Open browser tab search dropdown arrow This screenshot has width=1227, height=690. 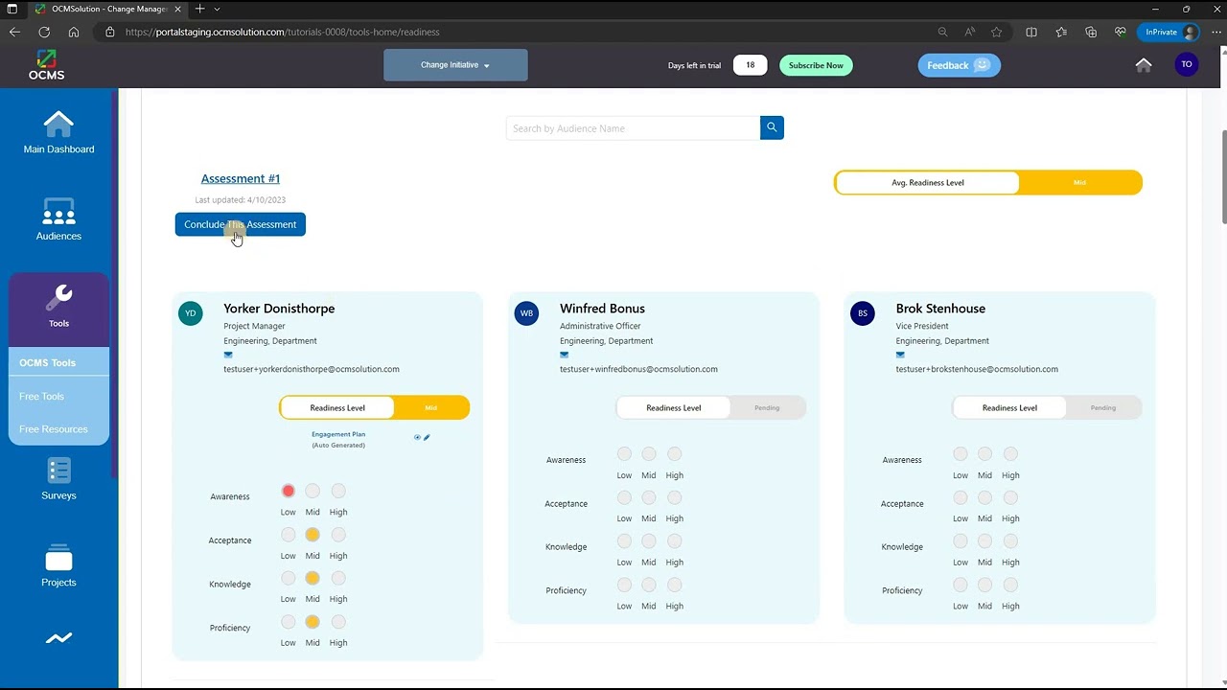click(217, 9)
